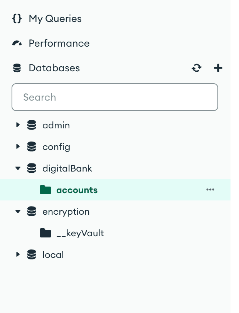Expand the local database
Viewport: 239px width, 313px height.
pyautogui.click(x=18, y=254)
